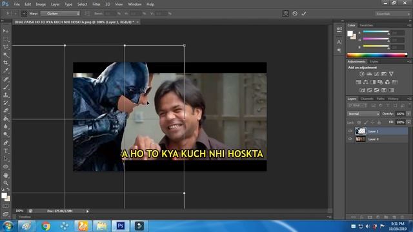This screenshot has height=232, width=413.
Task: Select the Clone Stamp tool
Action: [6, 95]
